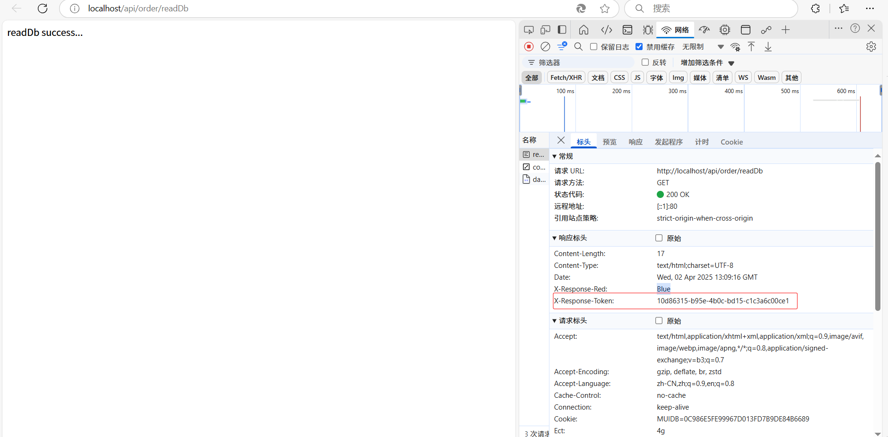The width and height of the screenshot is (888, 437).
Task: Open the 计时 tab
Action: pos(702,142)
